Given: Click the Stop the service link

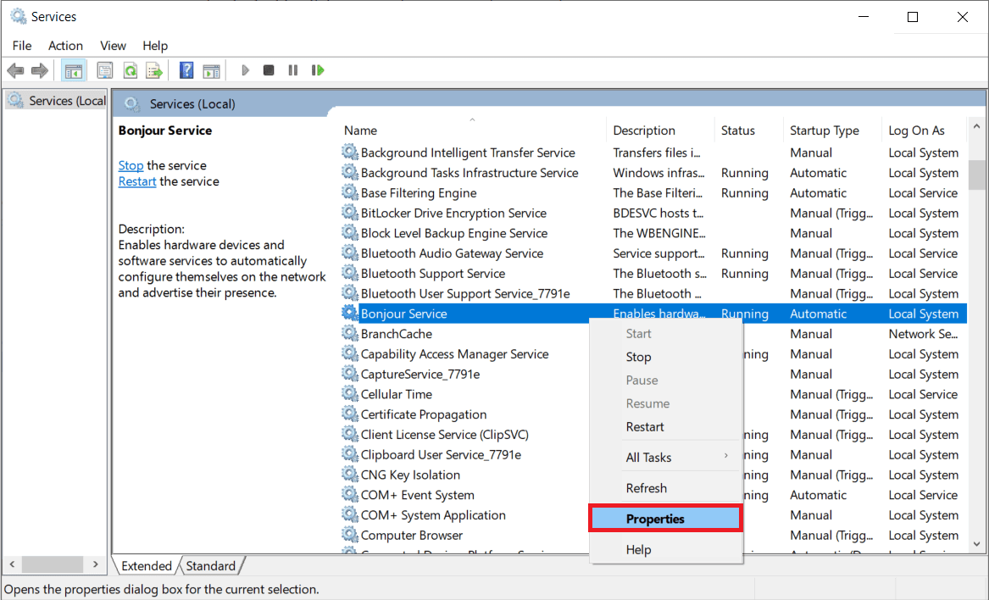Looking at the screenshot, I should 131,165.
